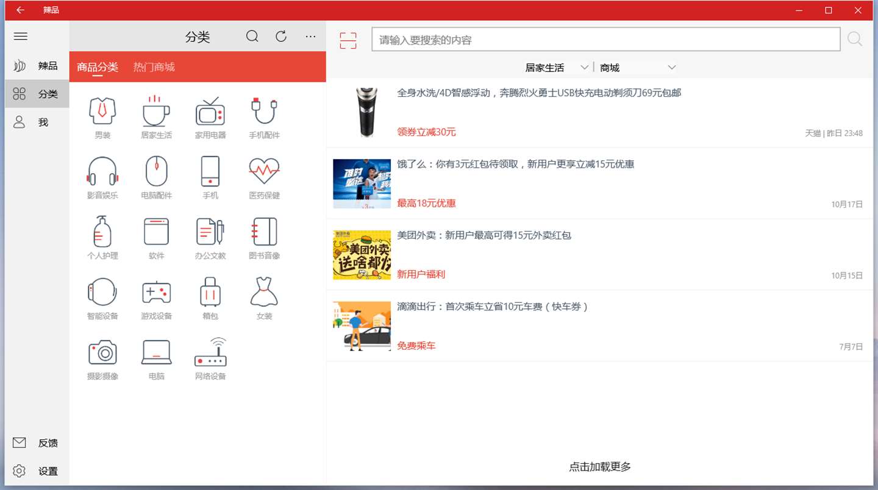The height and width of the screenshot is (490, 878).
Task: Switch to the 商品分类 tab
Action: (x=98, y=67)
